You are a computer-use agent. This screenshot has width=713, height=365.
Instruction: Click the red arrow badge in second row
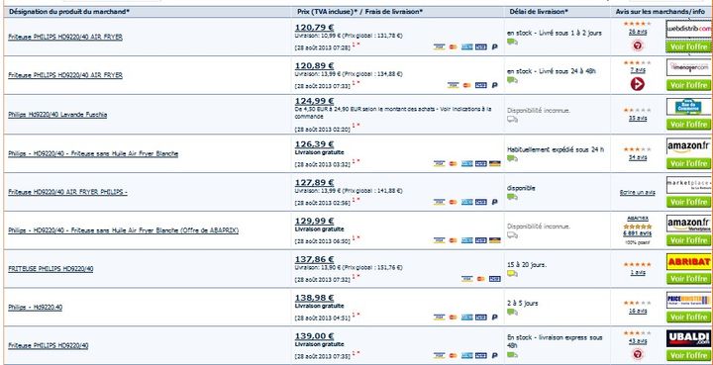[638, 84]
